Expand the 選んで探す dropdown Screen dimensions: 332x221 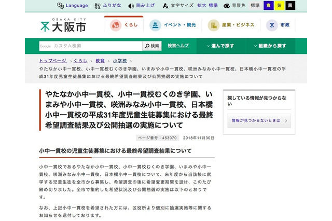(x=220, y=46)
